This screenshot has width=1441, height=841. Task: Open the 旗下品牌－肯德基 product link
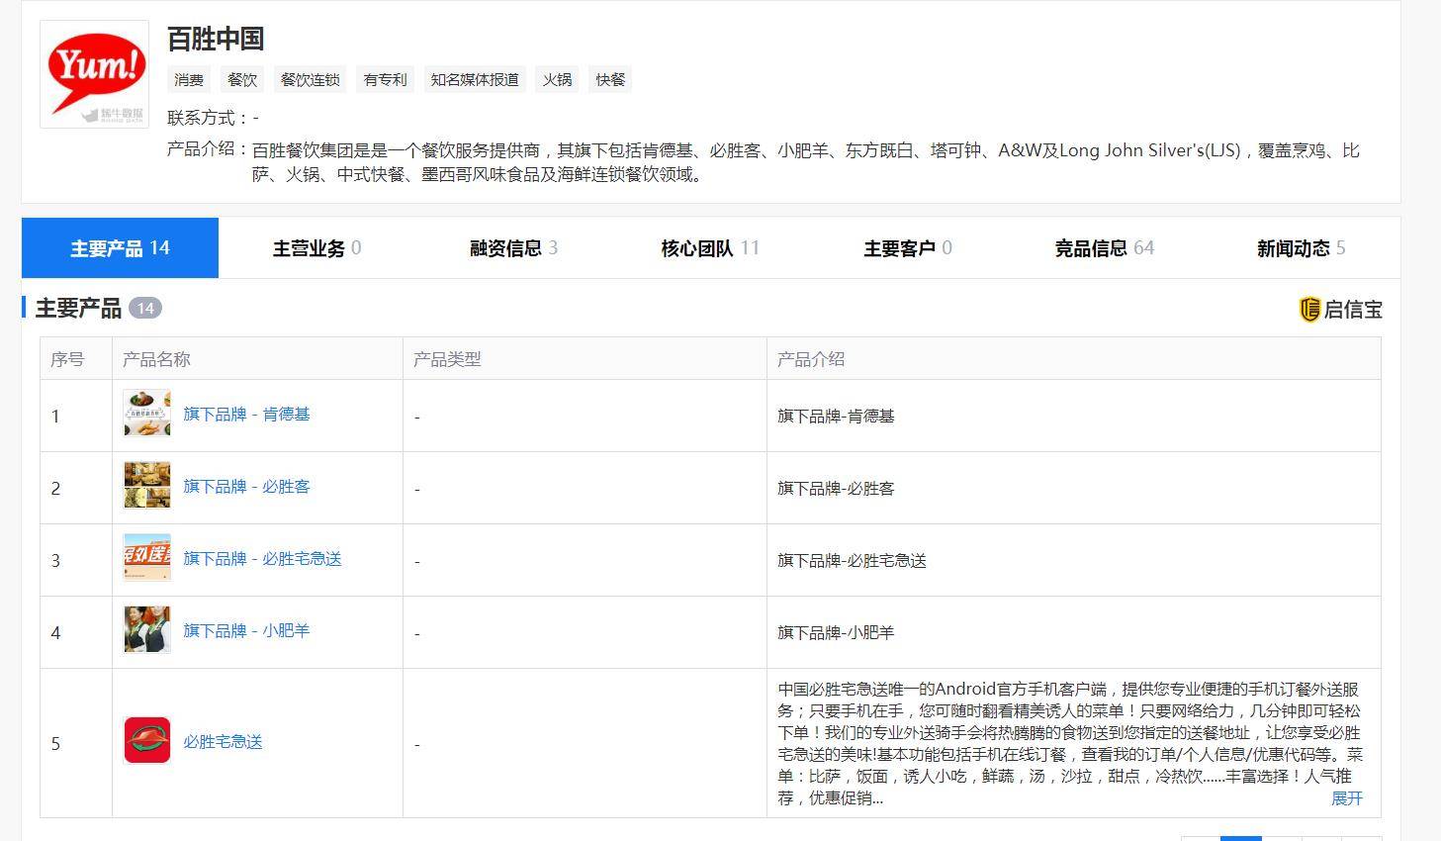[x=246, y=414]
